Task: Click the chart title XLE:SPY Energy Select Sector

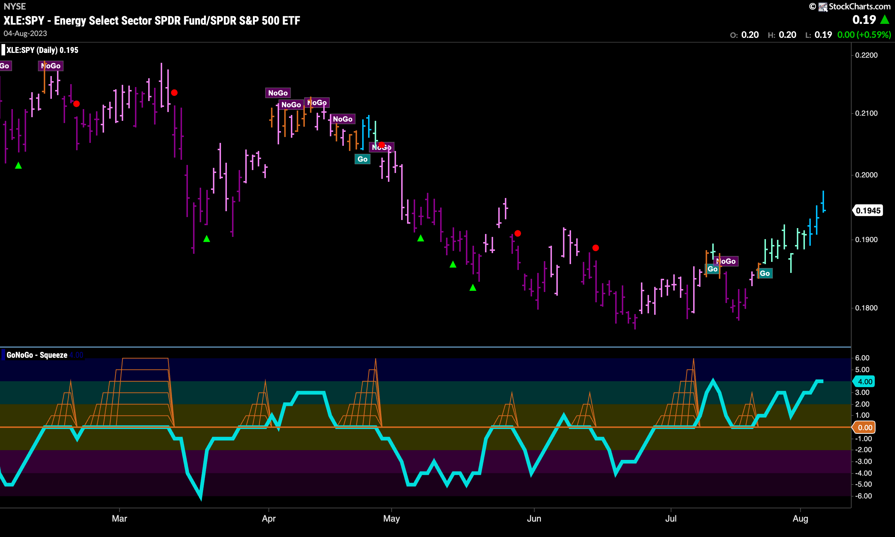Action: 152,21
